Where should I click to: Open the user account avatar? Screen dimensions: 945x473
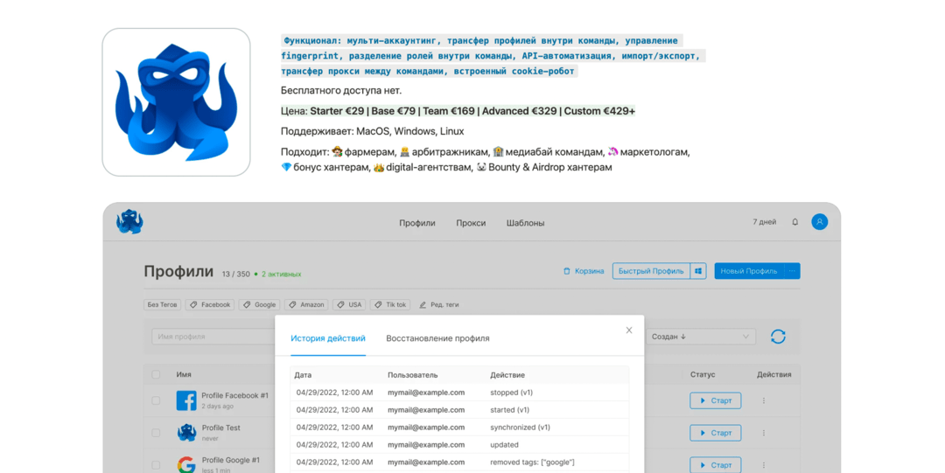pos(819,222)
